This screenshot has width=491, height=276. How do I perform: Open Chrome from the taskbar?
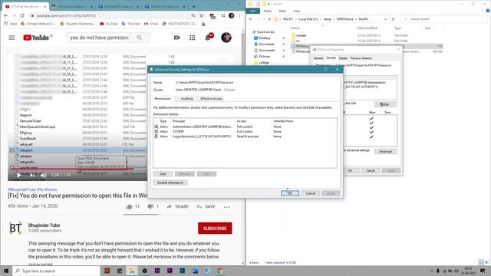(220, 271)
